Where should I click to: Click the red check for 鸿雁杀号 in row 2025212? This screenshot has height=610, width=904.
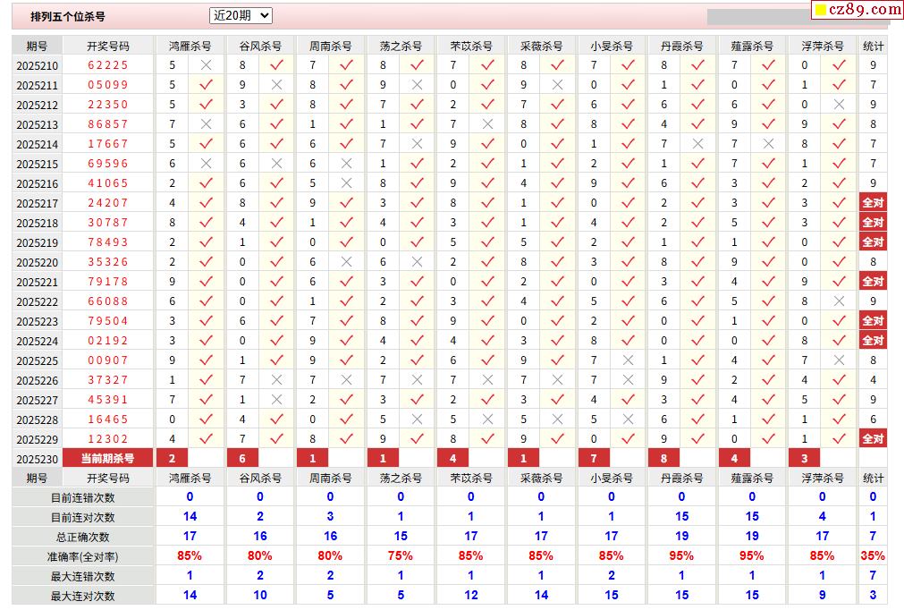coord(206,105)
